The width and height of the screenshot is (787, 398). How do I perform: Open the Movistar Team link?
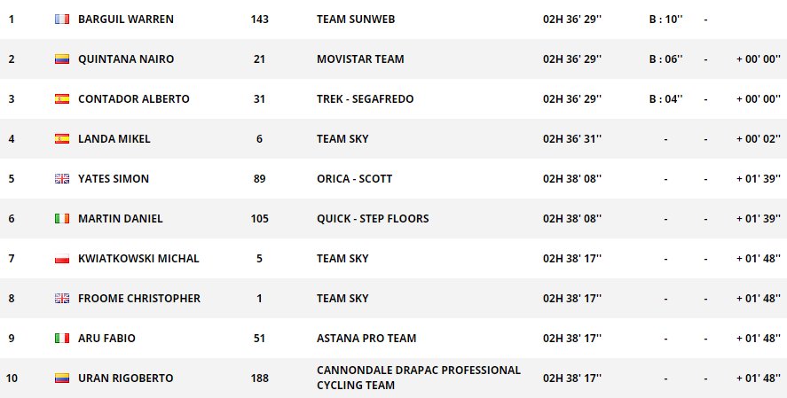[x=360, y=59]
